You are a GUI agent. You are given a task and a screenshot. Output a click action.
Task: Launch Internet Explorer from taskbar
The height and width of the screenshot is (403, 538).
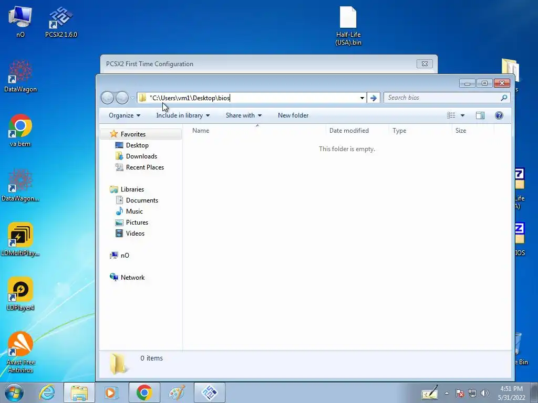pyautogui.click(x=47, y=393)
